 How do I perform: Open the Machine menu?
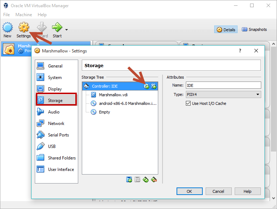tap(24, 15)
